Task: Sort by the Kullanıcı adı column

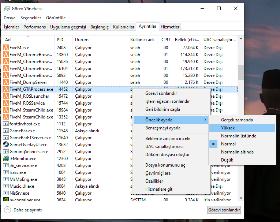Action: (x=142, y=40)
